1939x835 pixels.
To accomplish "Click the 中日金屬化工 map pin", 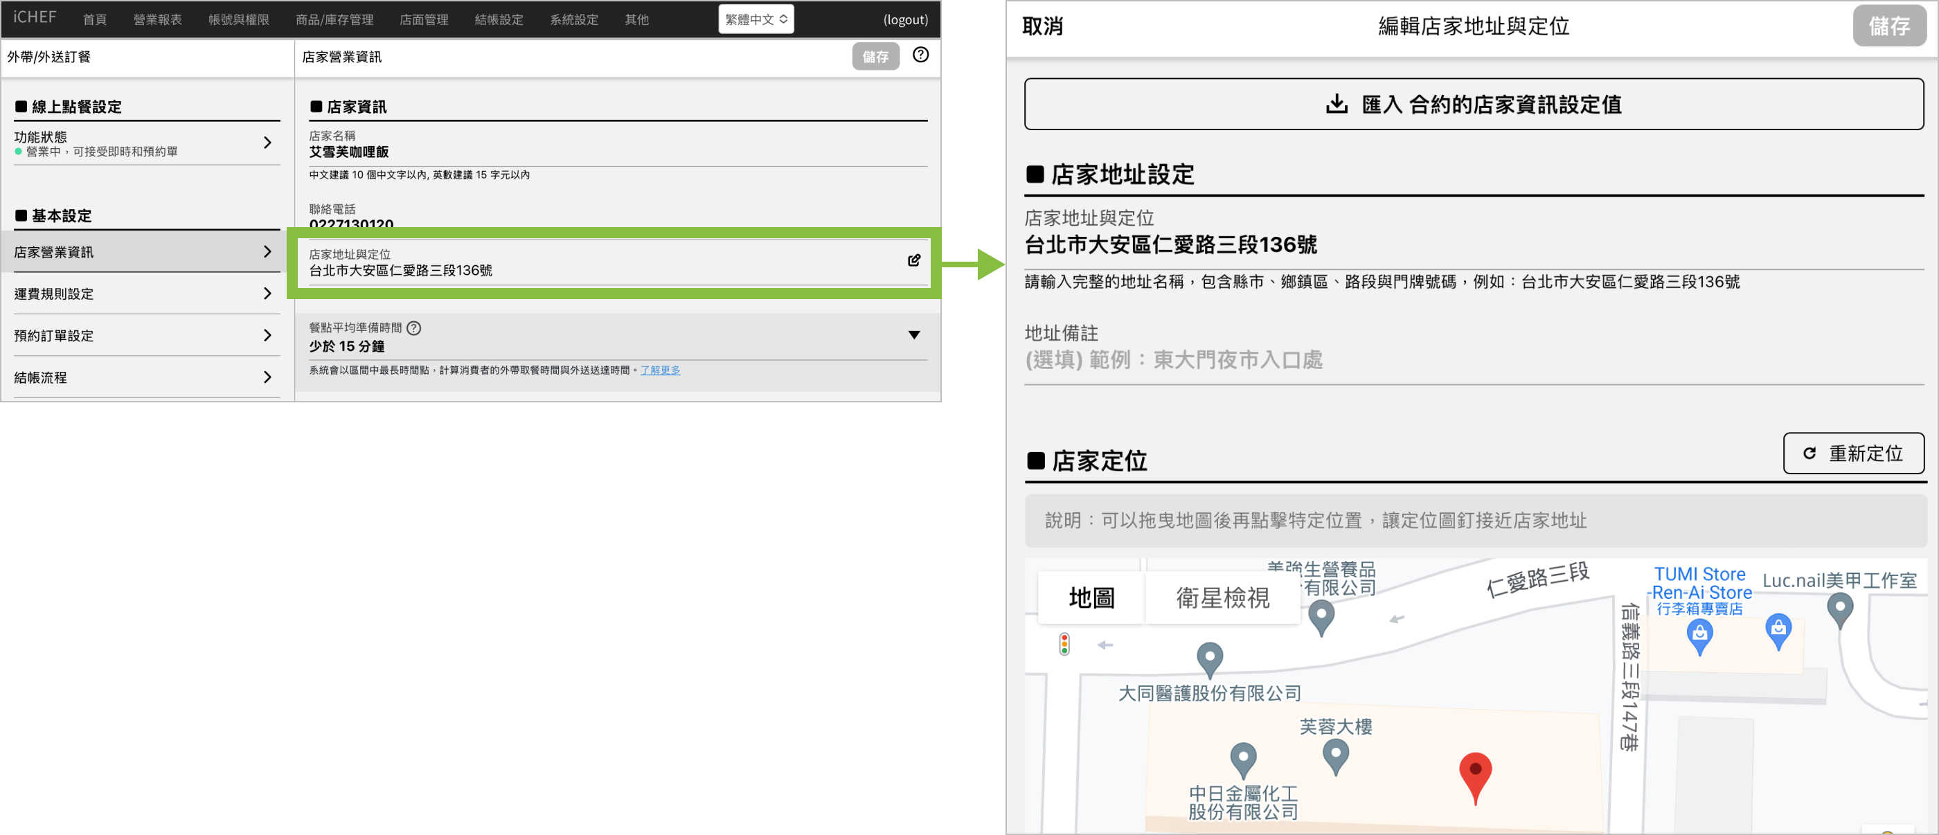I will pyautogui.click(x=1243, y=758).
